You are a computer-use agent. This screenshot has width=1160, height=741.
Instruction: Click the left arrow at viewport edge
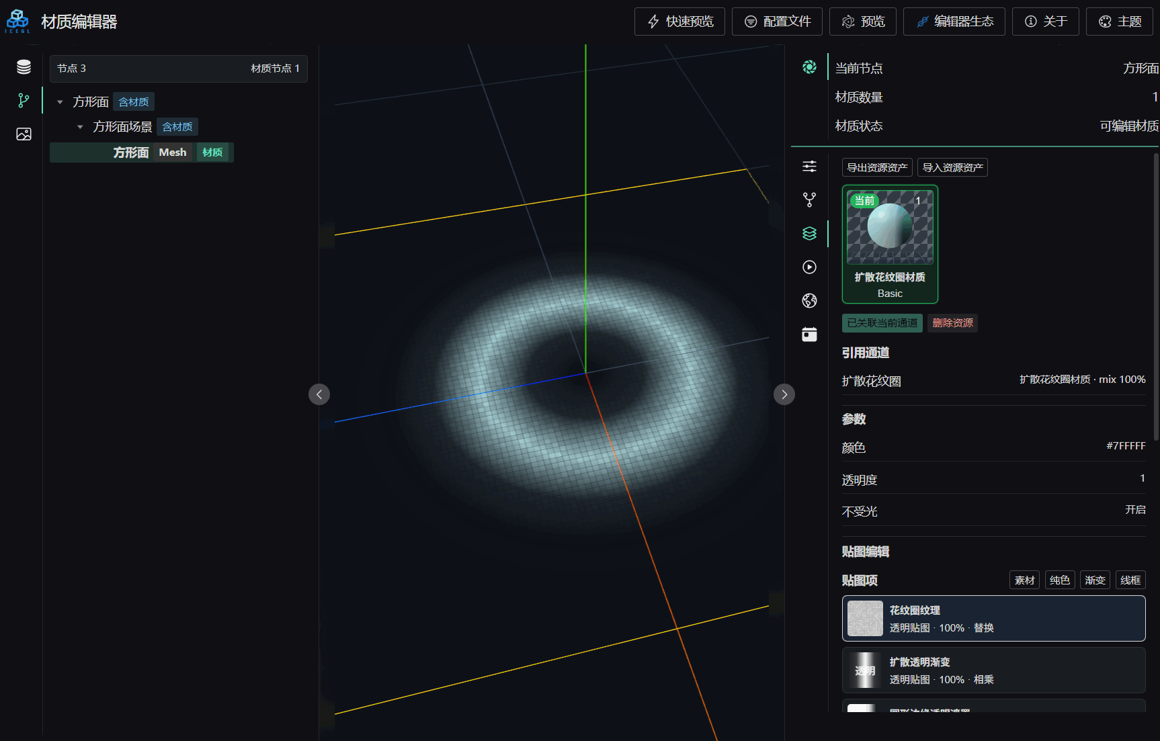pyautogui.click(x=319, y=394)
